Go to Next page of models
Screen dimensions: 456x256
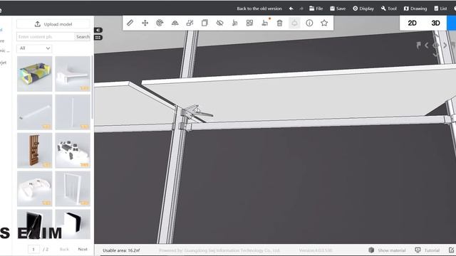pyautogui.click(x=83, y=249)
